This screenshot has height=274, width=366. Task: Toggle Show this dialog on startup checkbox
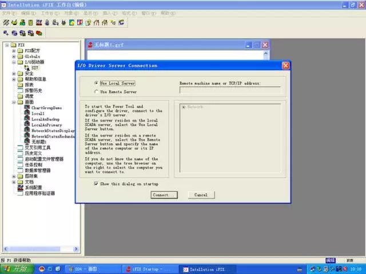pyautogui.click(x=97, y=184)
